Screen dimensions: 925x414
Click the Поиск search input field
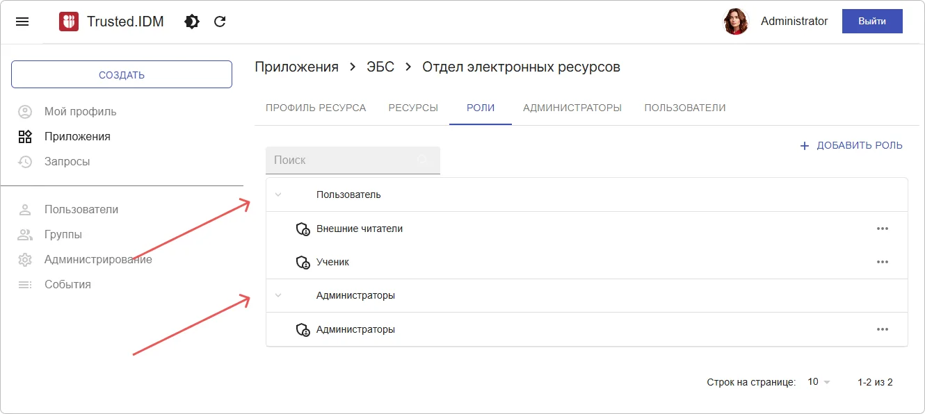(x=341, y=160)
